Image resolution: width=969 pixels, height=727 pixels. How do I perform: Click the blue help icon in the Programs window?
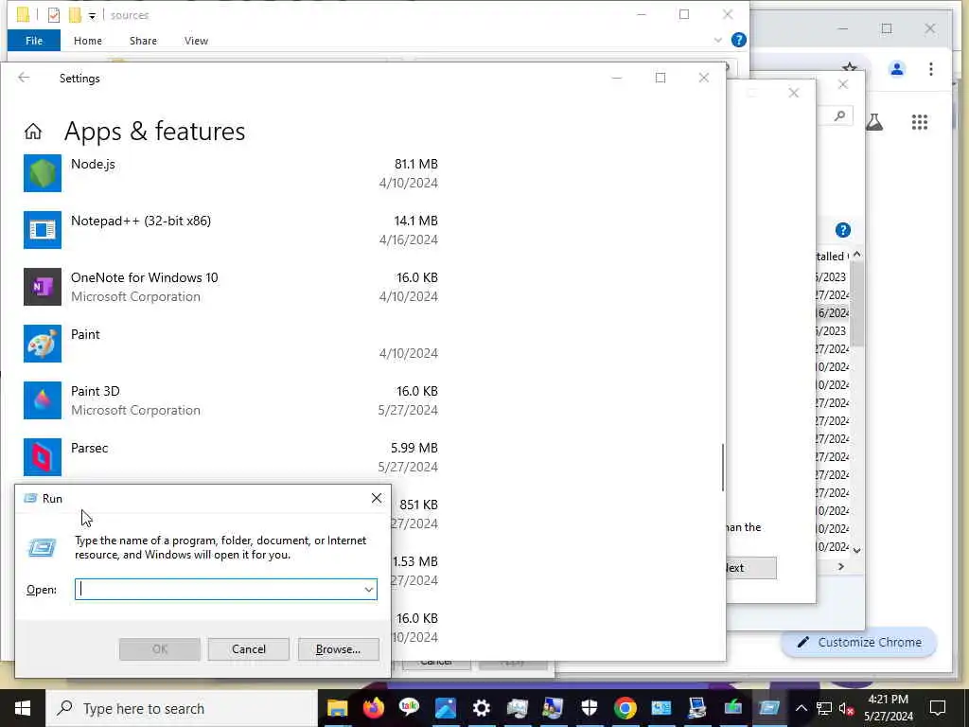pos(843,230)
